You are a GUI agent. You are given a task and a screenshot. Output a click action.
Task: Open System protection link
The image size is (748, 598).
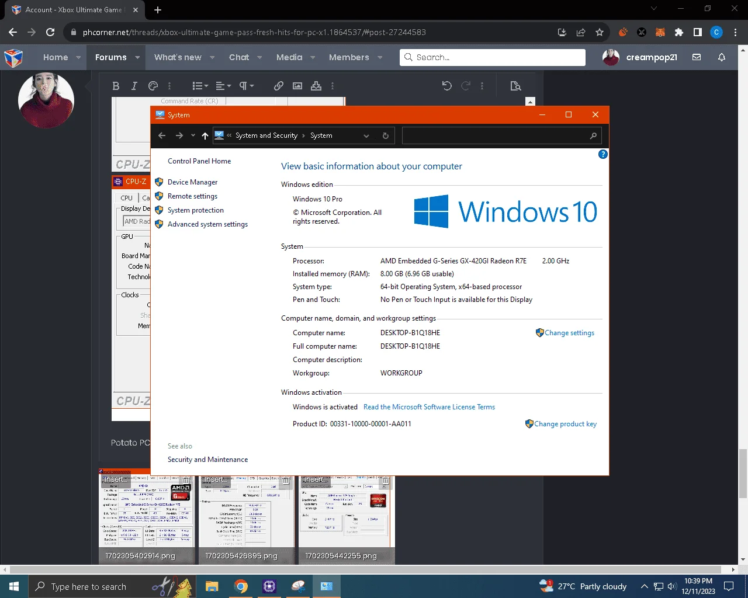[x=196, y=210]
